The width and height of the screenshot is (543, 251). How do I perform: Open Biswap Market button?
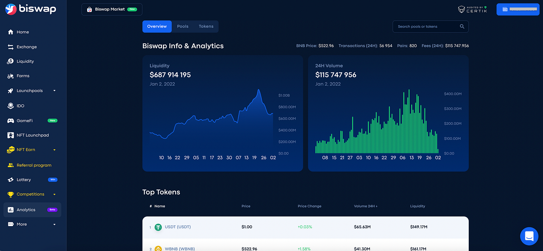tap(112, 9)
